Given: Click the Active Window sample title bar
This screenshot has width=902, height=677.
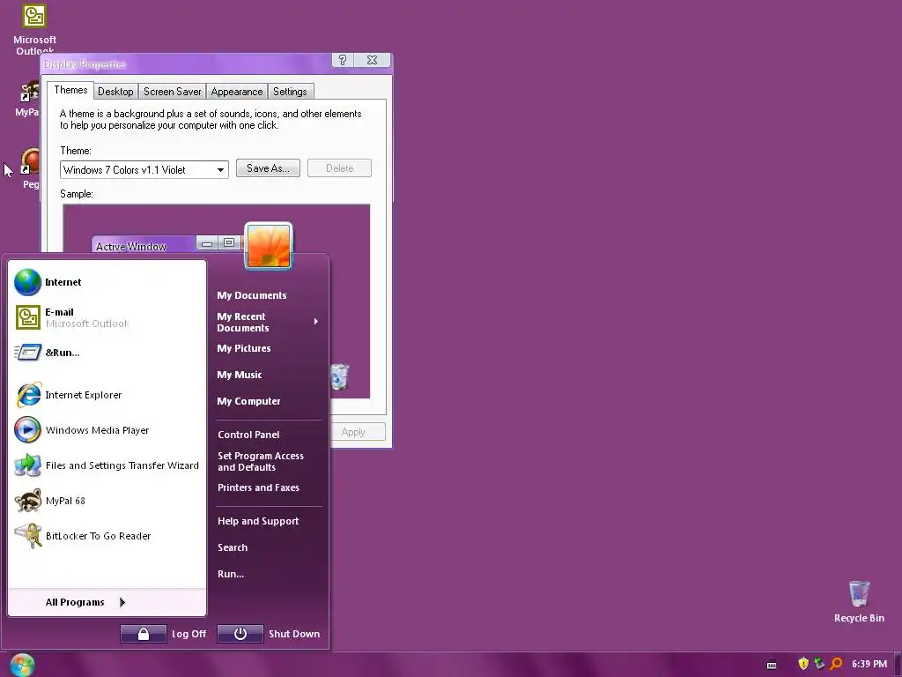Looking at the screenshot, I should click(144, 246).
